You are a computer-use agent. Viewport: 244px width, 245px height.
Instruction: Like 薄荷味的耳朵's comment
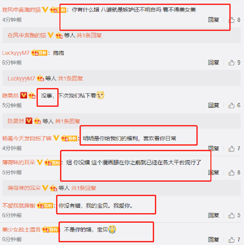point(231,173)
